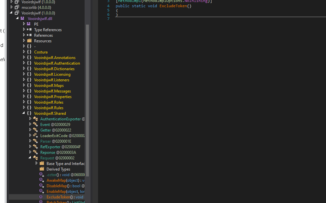Click the AwakeMap method icon
Screen dimensions: 326x203
click(42, 180)
